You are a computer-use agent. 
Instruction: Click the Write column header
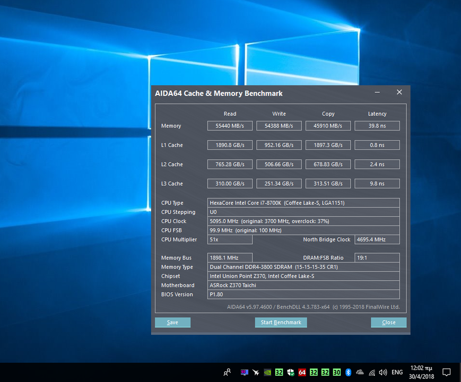pos(279,114)
